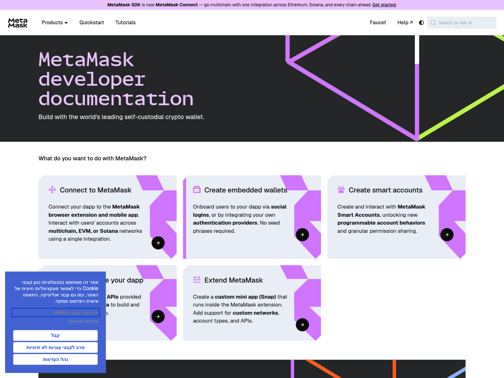Click the 'Get started' link in the banner
Viewport: 504px width, 378px height.
coord(384,5)
